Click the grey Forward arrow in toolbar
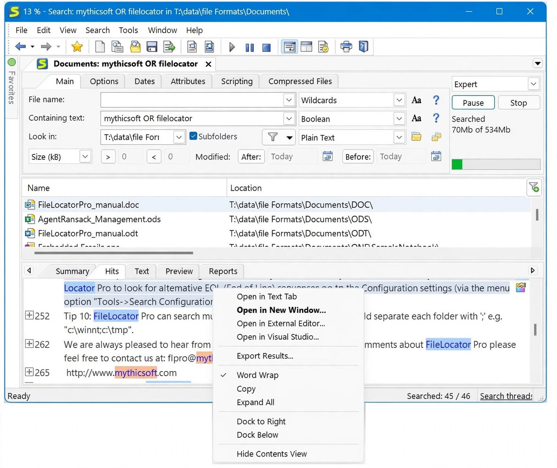This screenshot has width=557, height=468. [46, 46]
